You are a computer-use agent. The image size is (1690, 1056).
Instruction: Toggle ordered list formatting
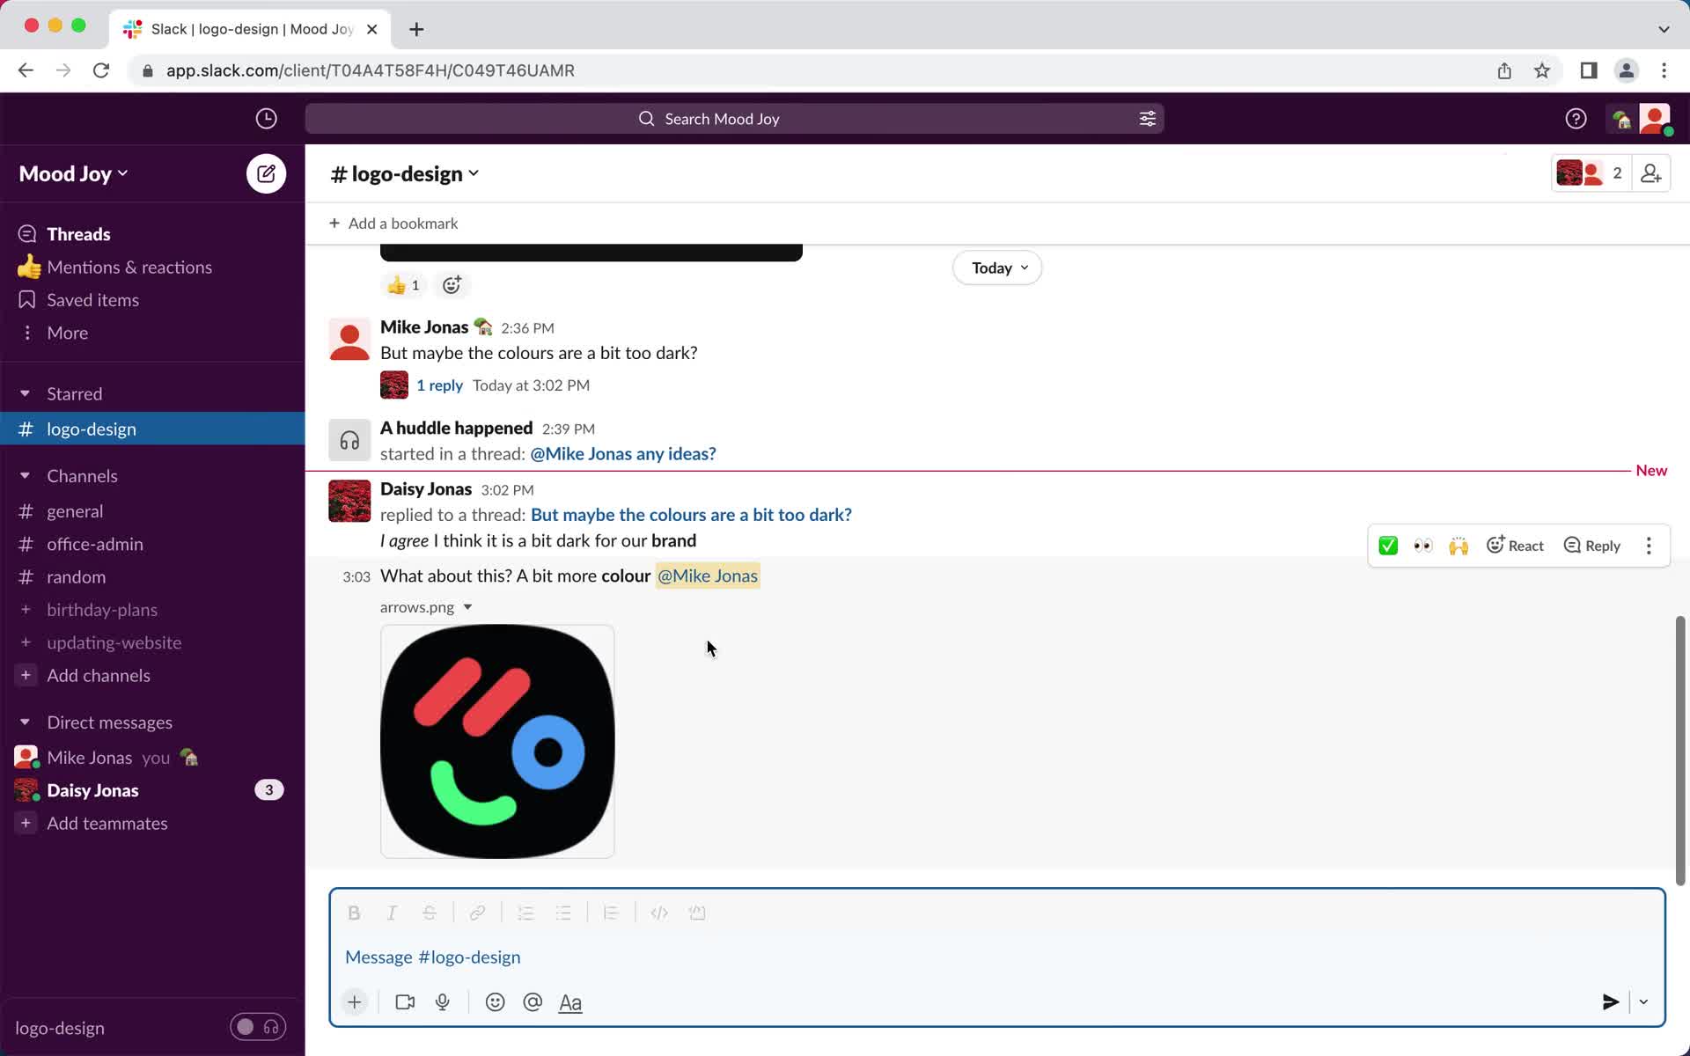pyautogui.click(x=525, y=913)
